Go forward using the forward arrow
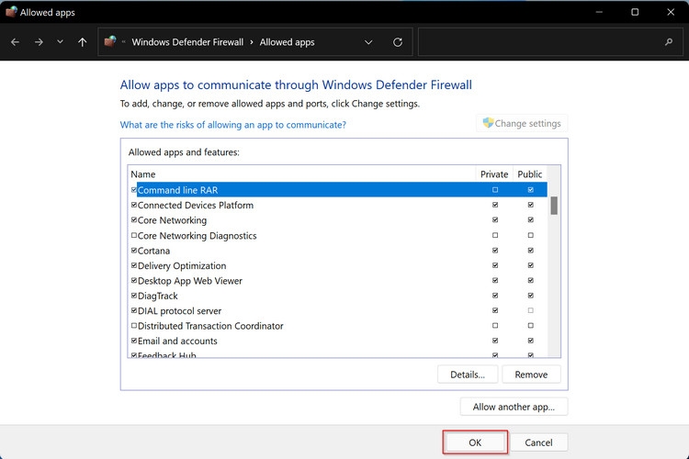 39,42
